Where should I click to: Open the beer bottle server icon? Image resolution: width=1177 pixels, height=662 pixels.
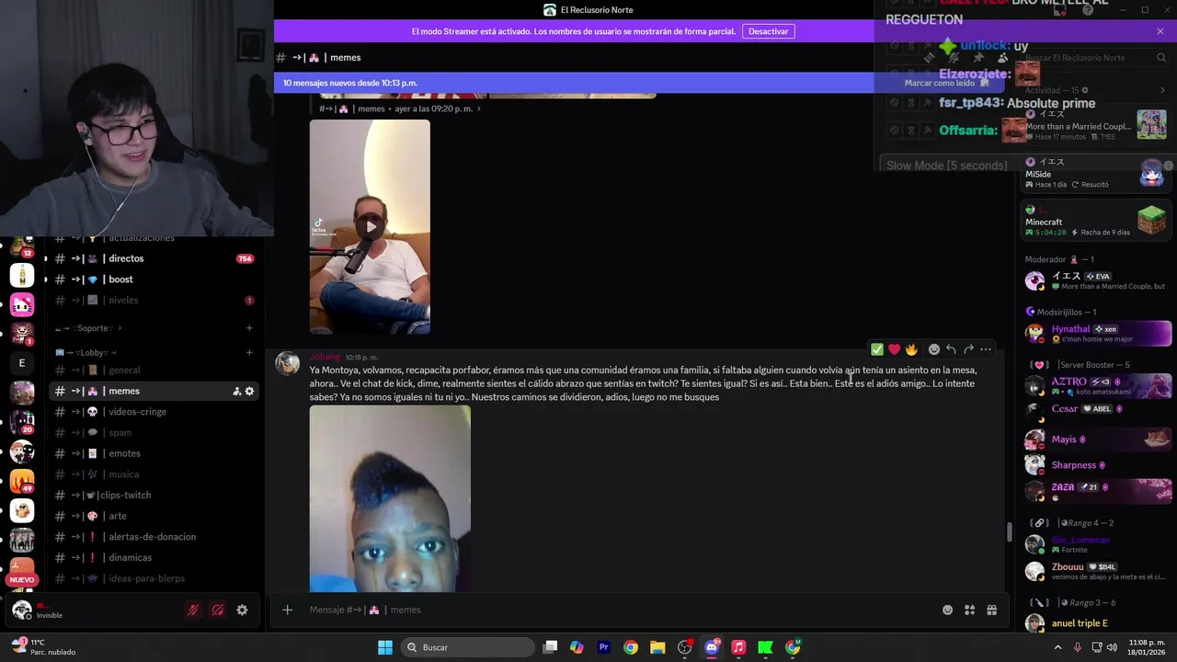click(22, 275)
